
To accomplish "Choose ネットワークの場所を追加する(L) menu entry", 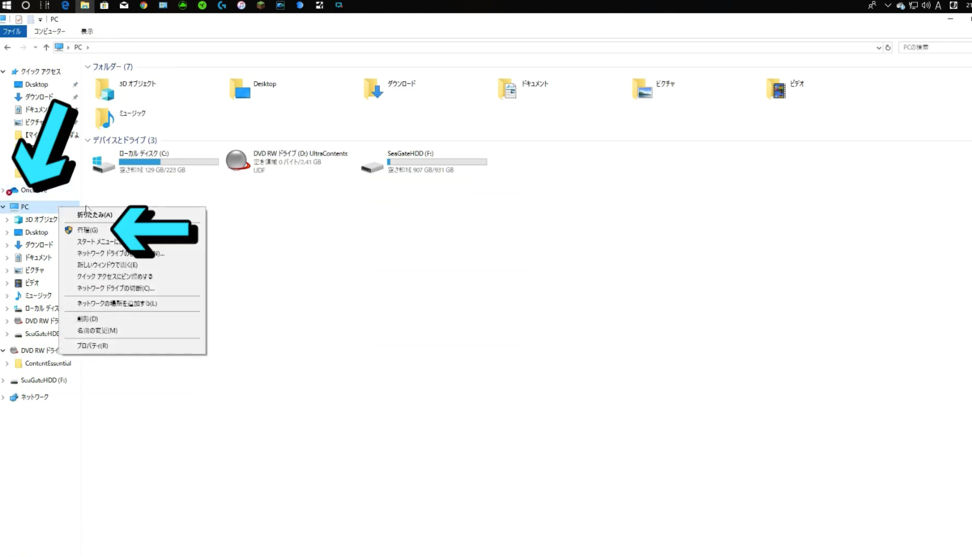I will (133, 304).
